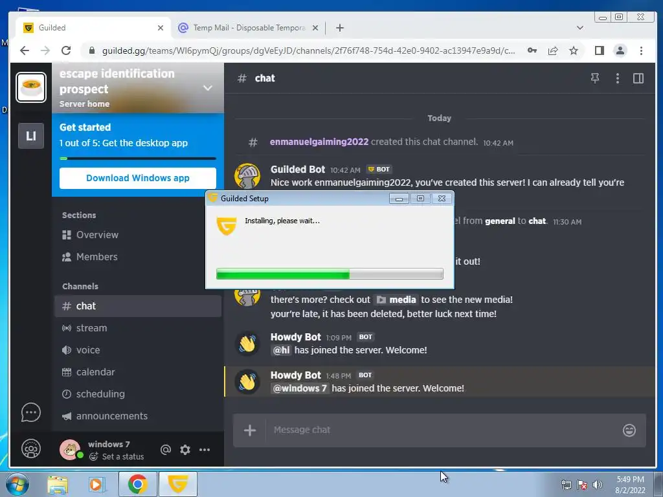Click Howdy Bot waving hand avatar at 1:48 PM
Image resolution: width=663 pixels, height=497 pixels.
point(247,382)
